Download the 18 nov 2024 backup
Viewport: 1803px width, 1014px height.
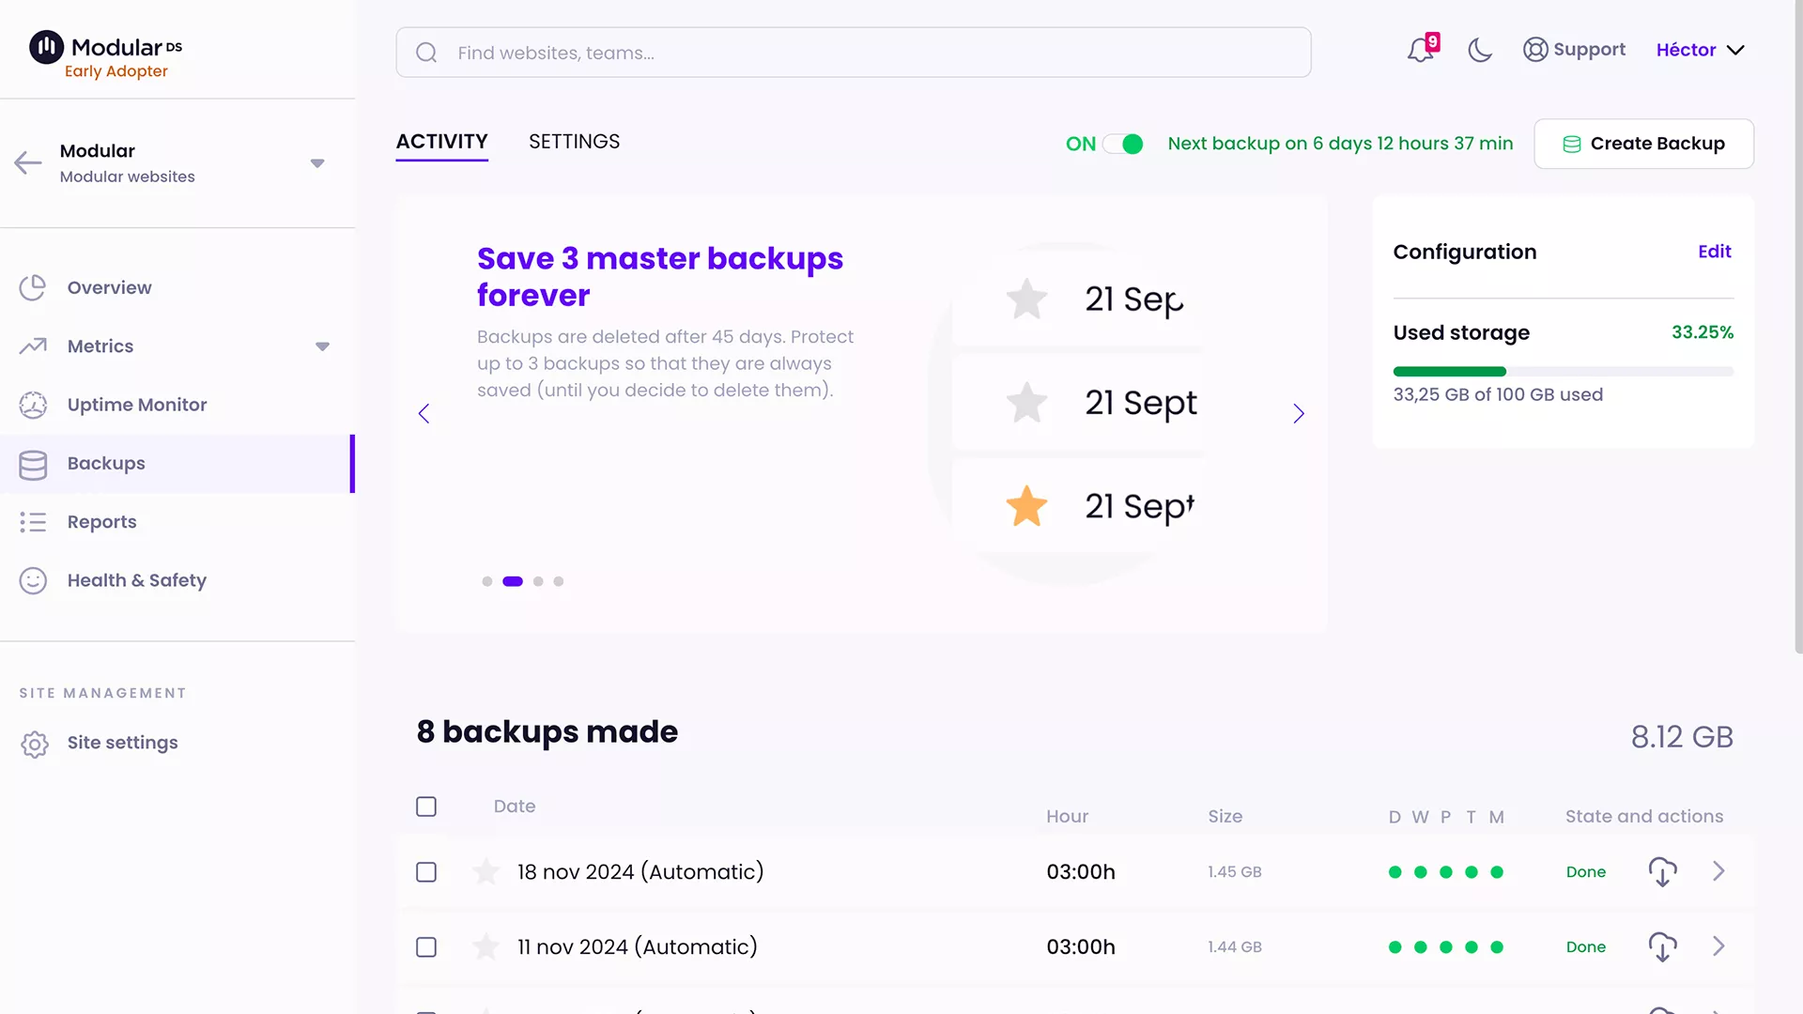tap(1662, 871)
